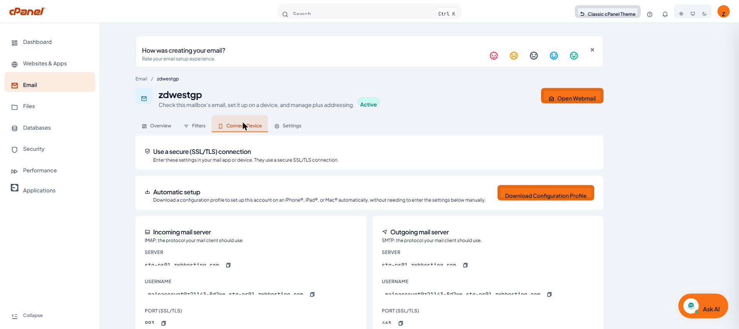This screenshot has width=739, height=329.
Task: Open the Ask AI chat assistant
Action: point(703,306)
